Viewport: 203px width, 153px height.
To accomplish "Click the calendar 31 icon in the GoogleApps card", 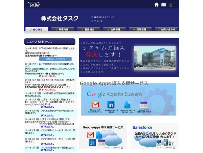I will click(x=92, y=143).
